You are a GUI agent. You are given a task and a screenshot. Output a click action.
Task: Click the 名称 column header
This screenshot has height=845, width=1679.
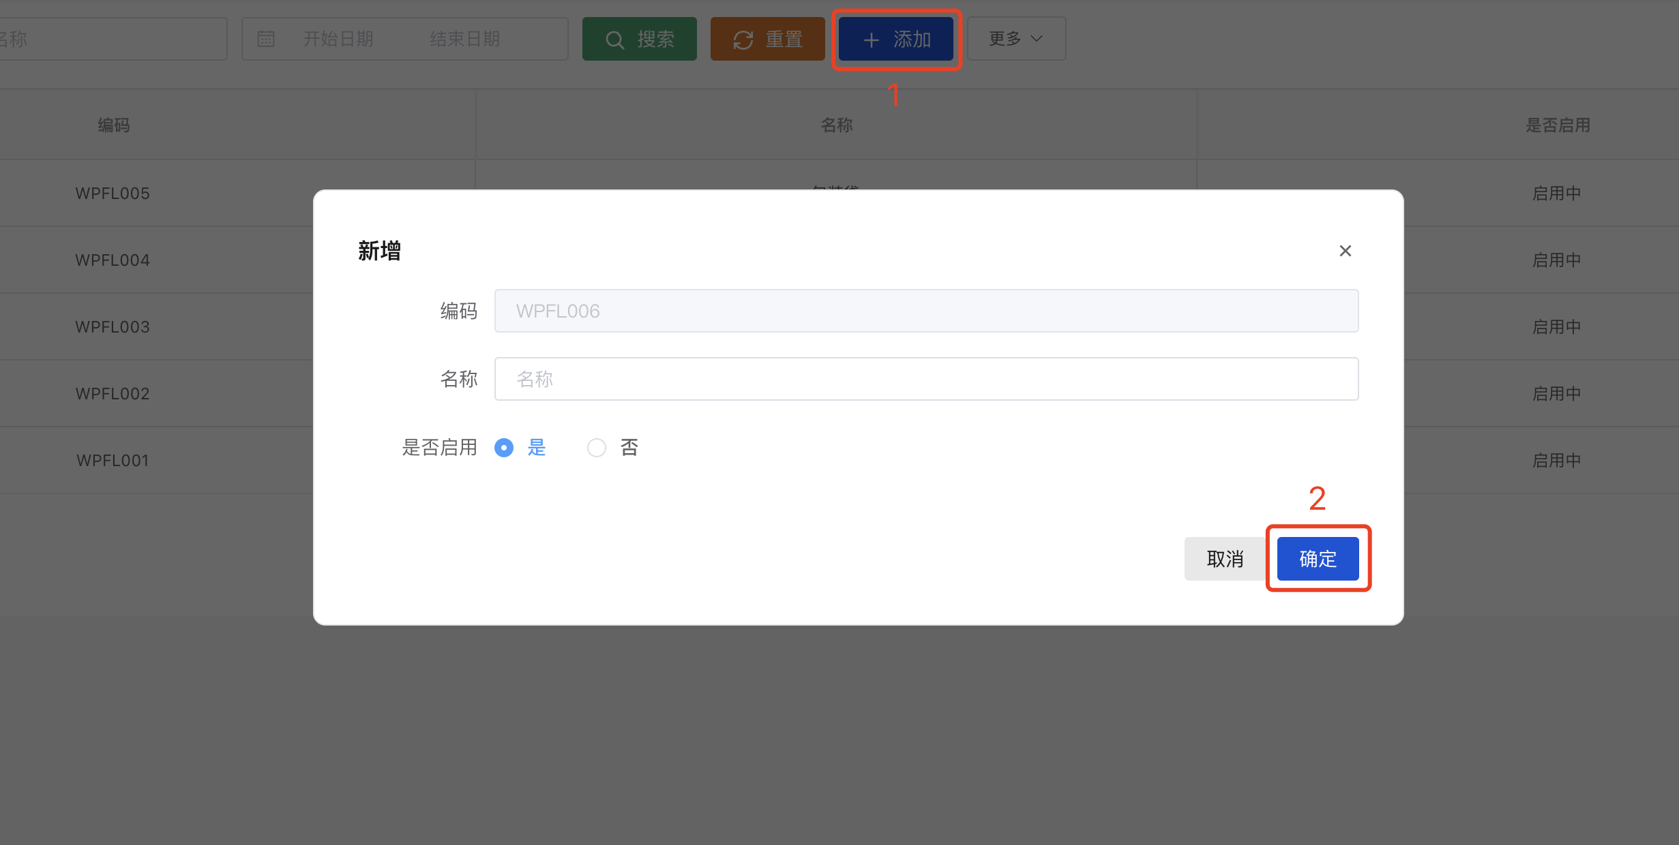click(x=837, y=125)
